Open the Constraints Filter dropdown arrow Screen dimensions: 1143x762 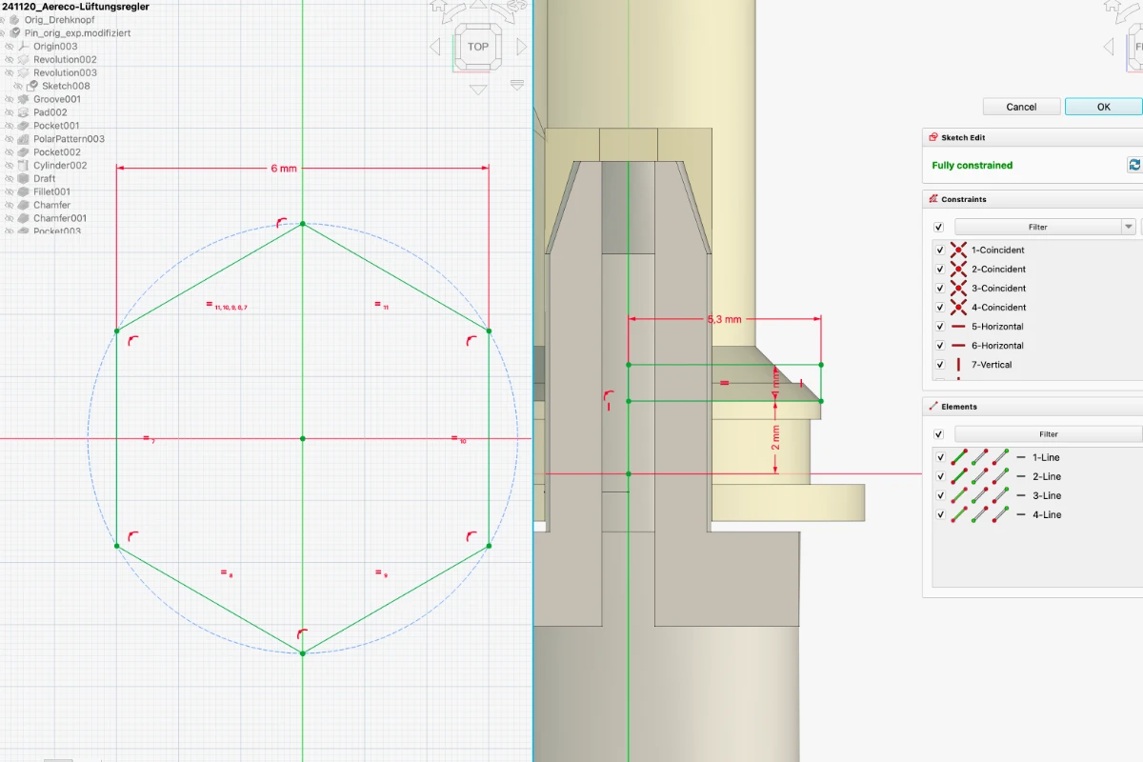(x=1128, y=227)
